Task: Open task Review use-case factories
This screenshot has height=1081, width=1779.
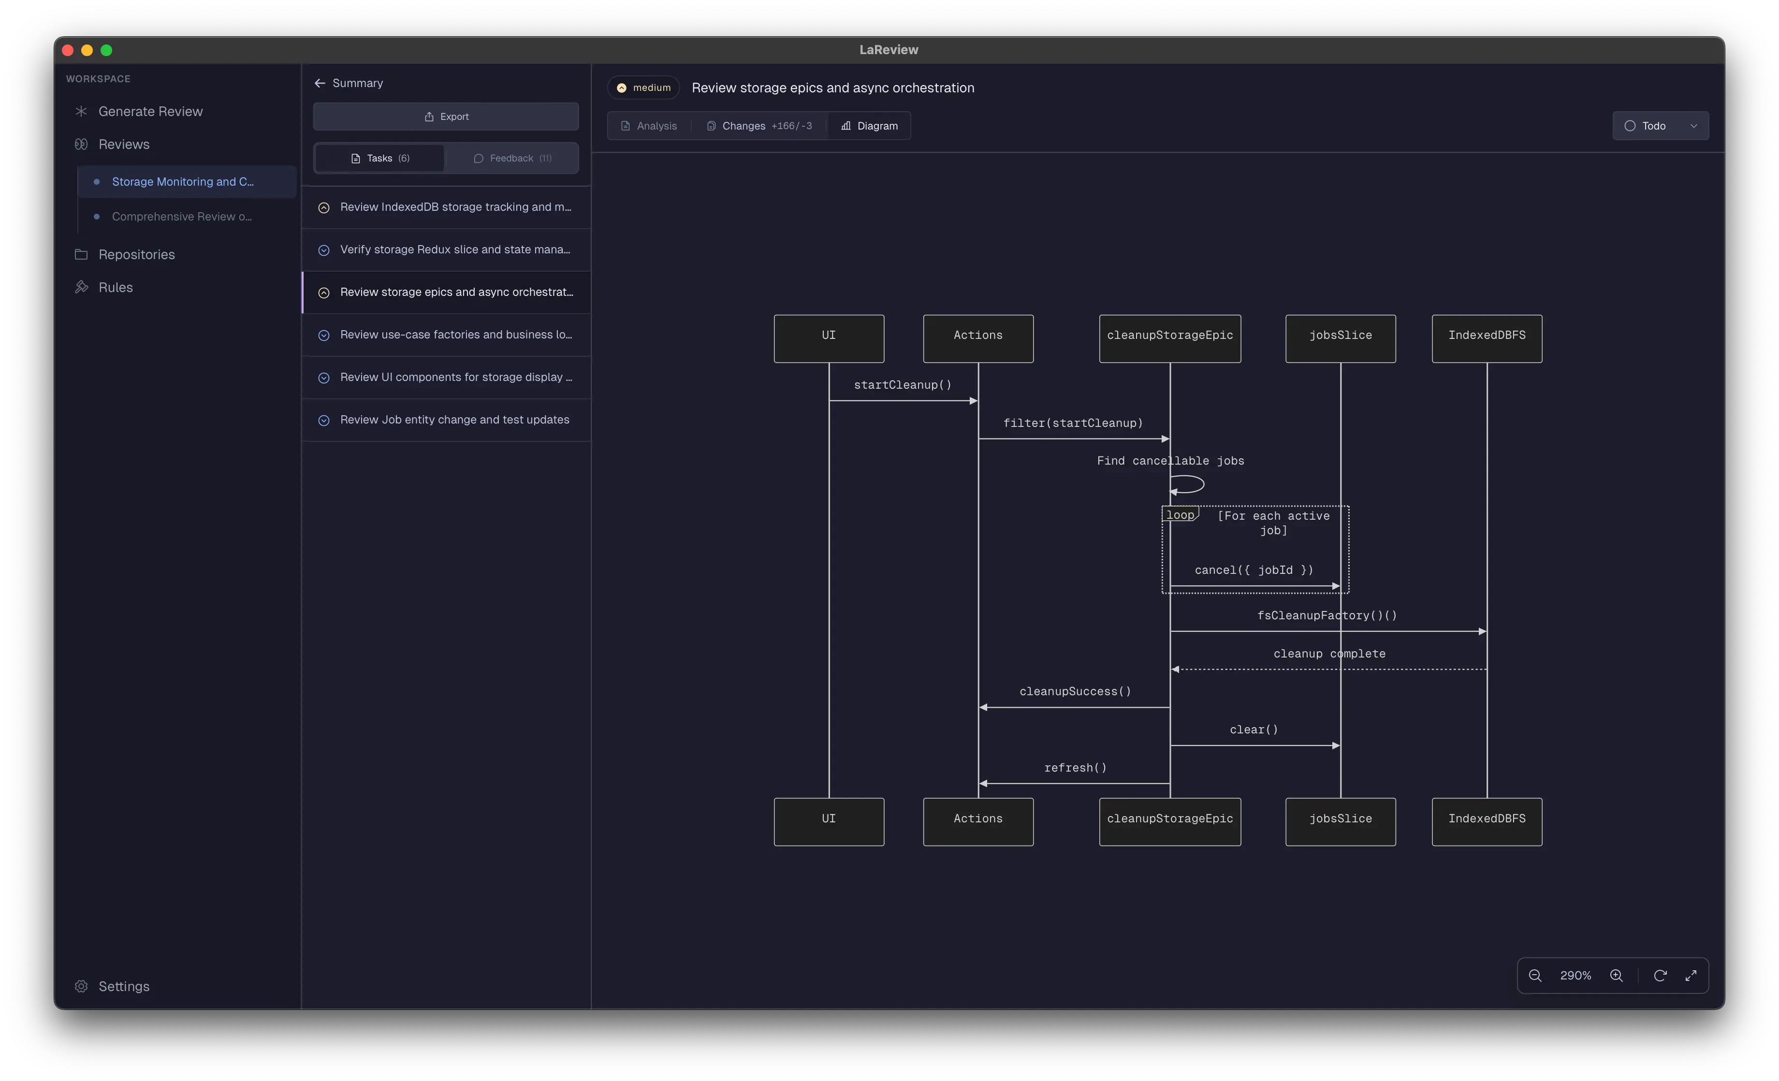Action: click(x=446, y=335)
